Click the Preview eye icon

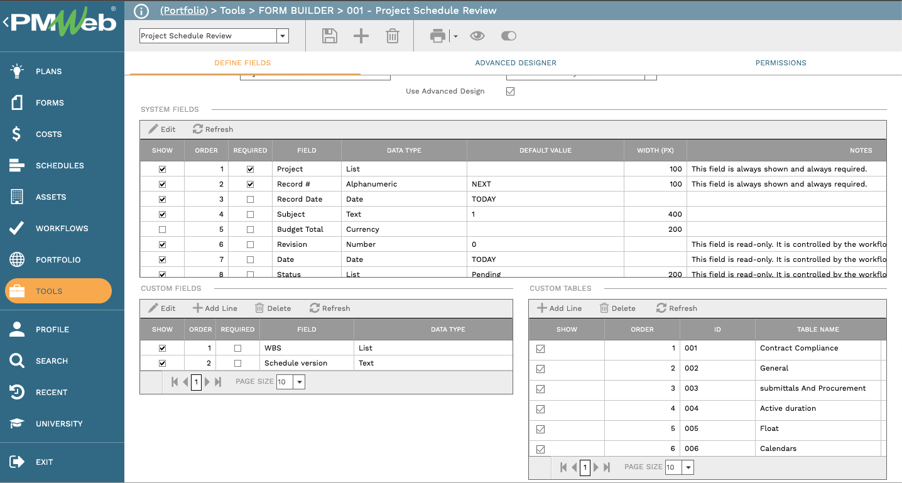coord(477,36)
